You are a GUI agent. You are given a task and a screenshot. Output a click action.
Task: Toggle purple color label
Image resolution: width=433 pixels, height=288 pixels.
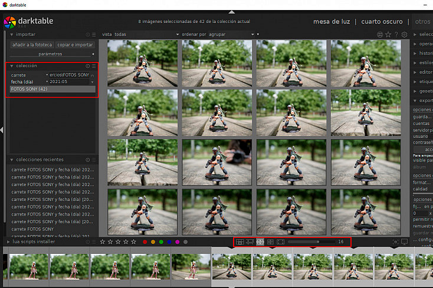click(178, 242)
